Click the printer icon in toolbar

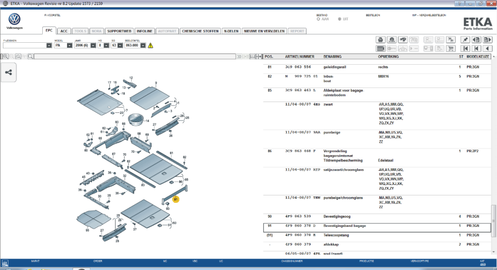[380, 40]
